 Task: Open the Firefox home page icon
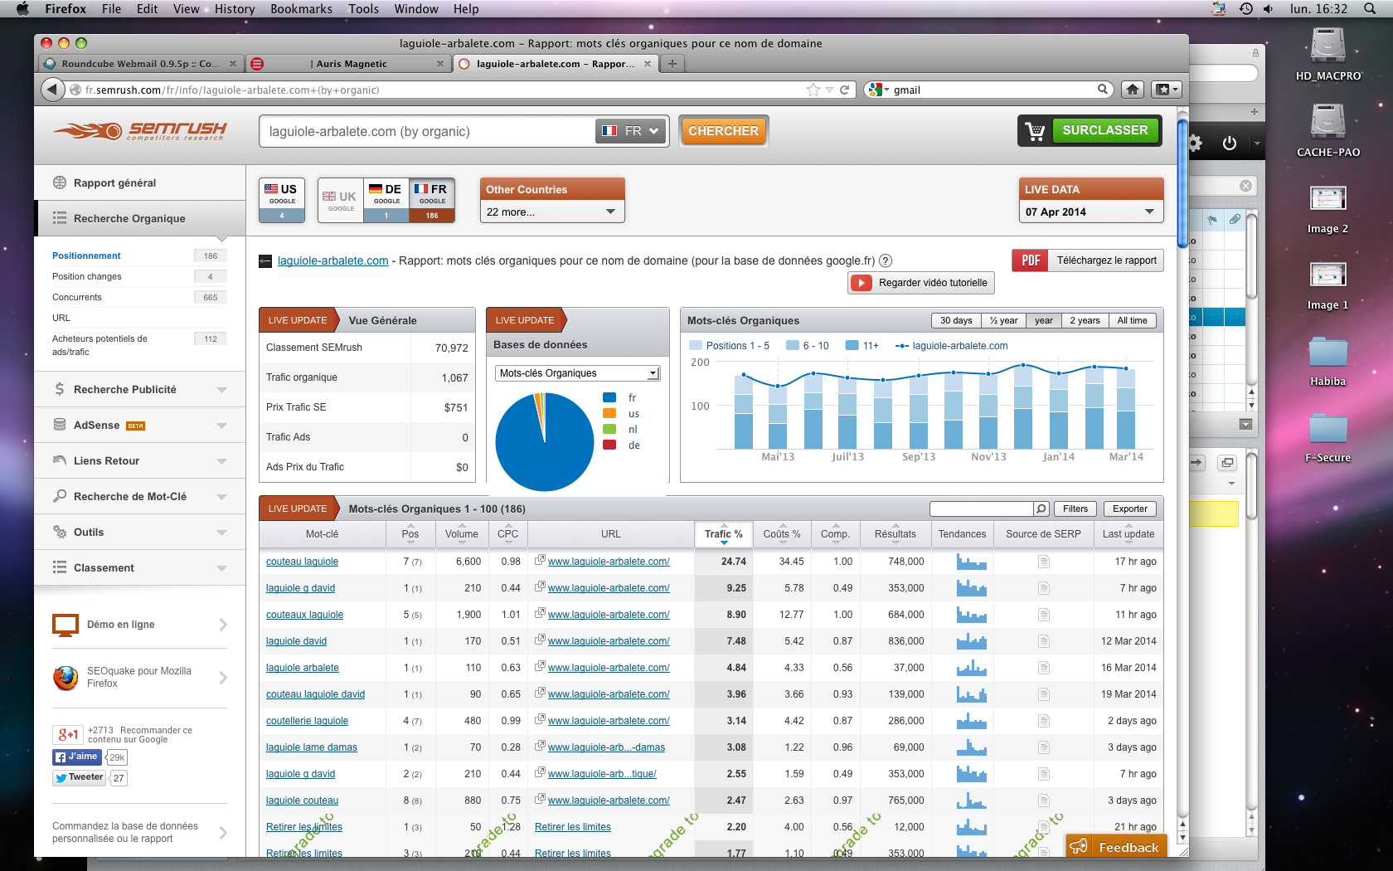(x=1133, y=90)
